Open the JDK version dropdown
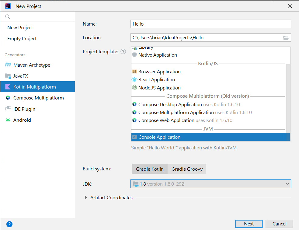The height and width of the screenshot is (230, 299). (x=211, y=184)
